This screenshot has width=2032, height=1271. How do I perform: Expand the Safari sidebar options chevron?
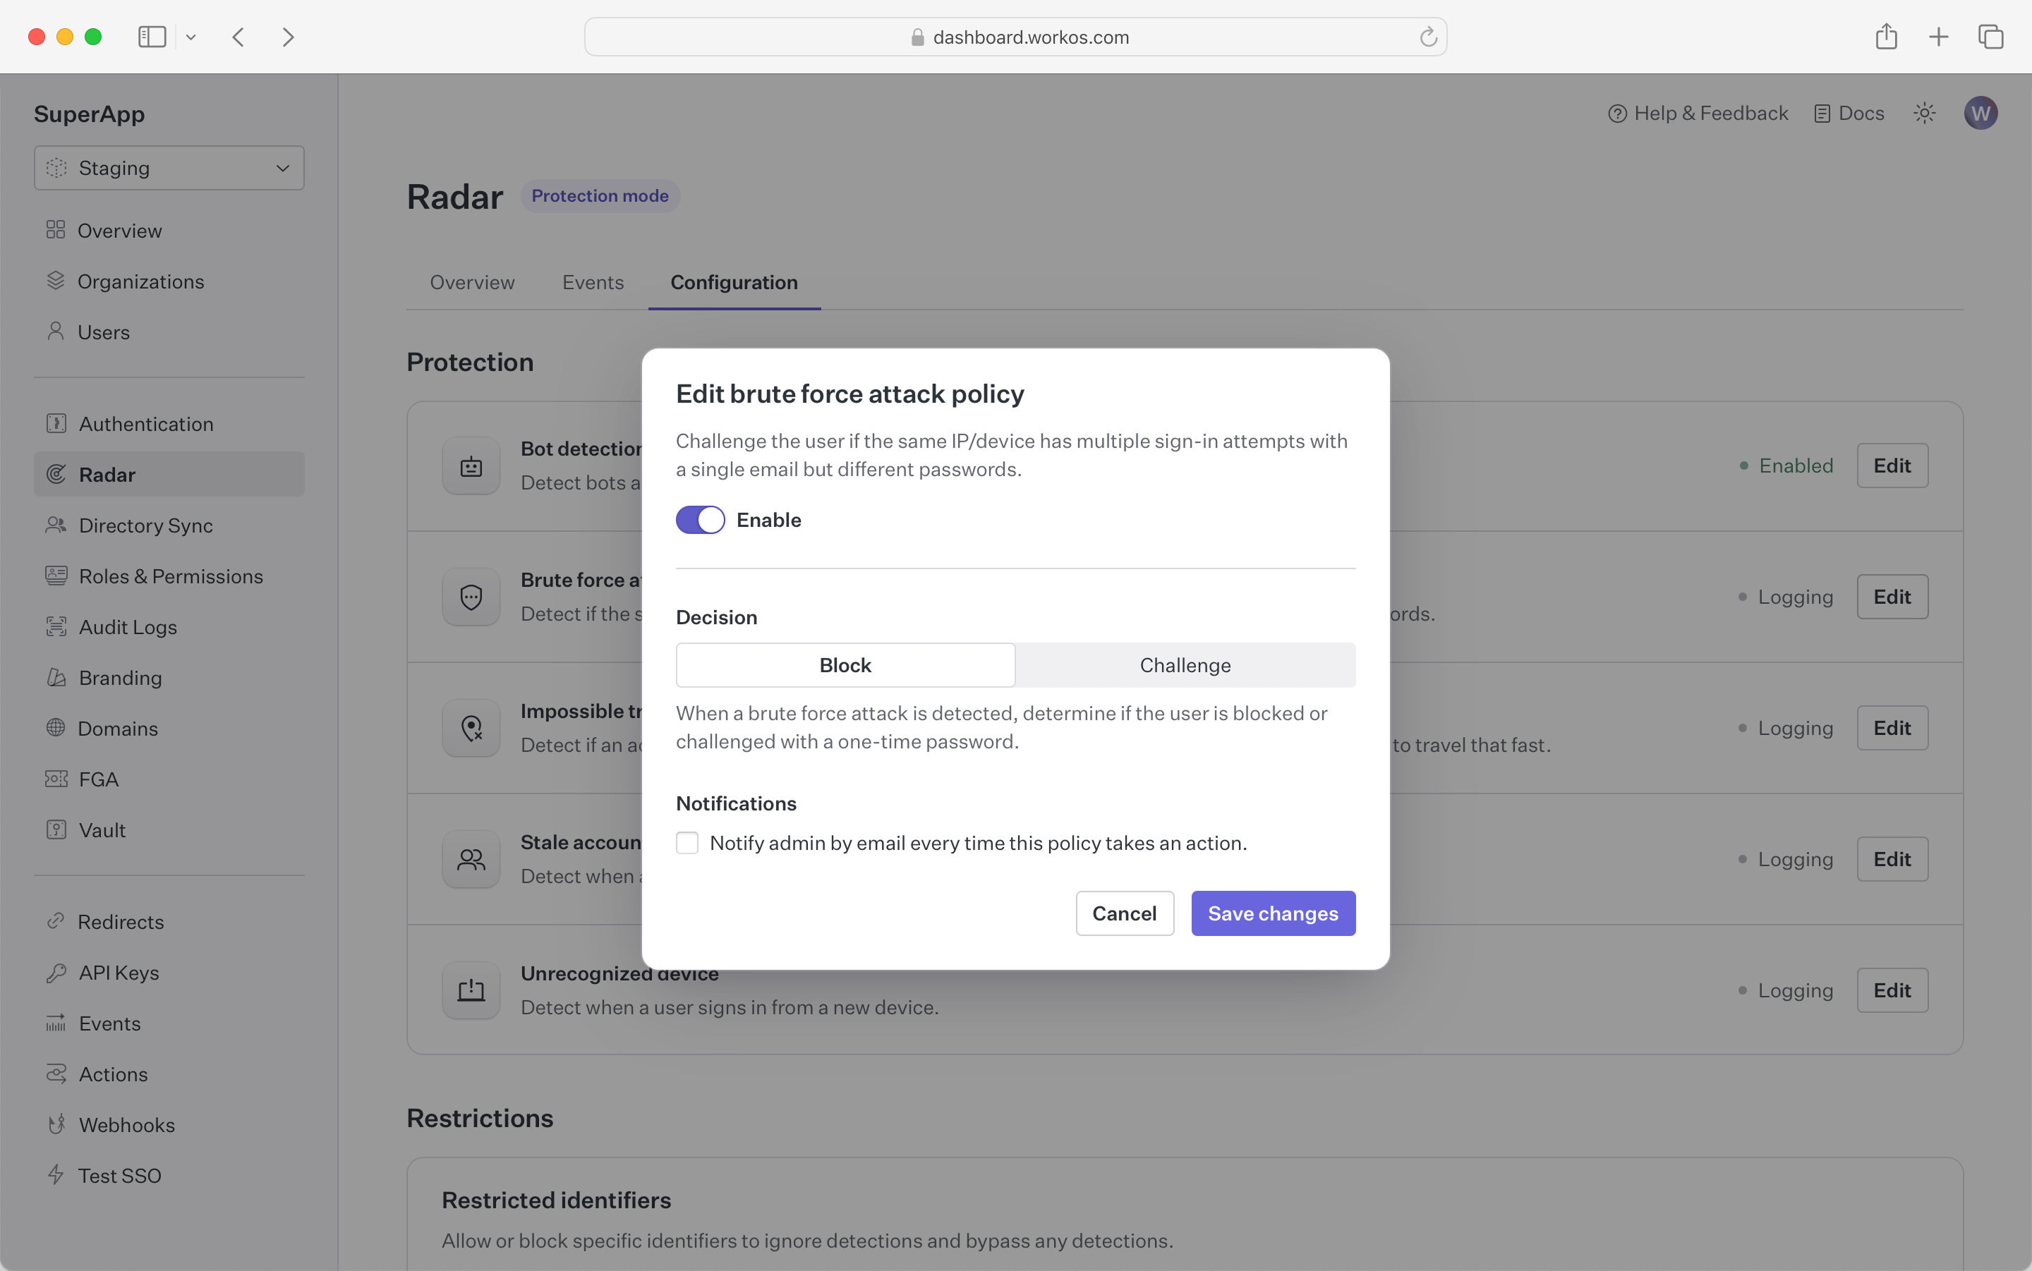(x=190, y=37)
